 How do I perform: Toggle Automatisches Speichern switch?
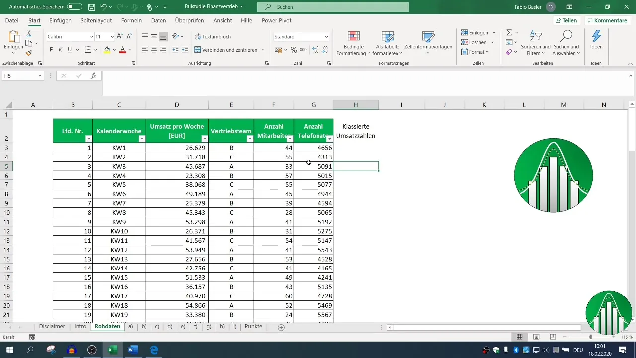75,7
